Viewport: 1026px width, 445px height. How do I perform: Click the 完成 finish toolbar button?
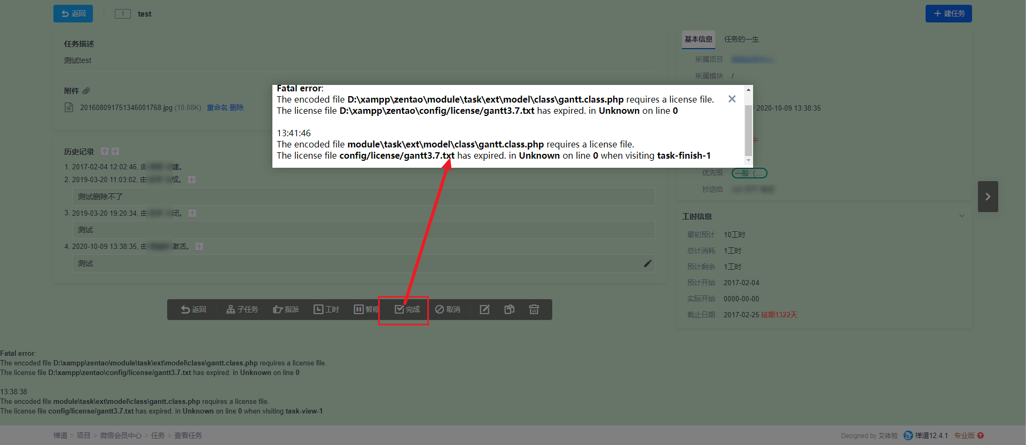[408, 309]
